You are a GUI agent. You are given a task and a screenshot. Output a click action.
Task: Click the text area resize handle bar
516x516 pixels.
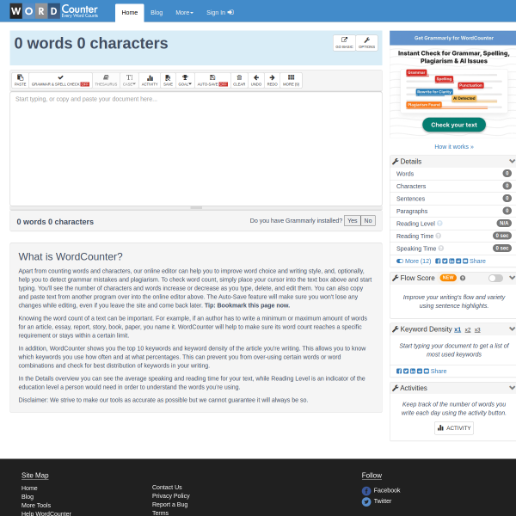[196, 207]
